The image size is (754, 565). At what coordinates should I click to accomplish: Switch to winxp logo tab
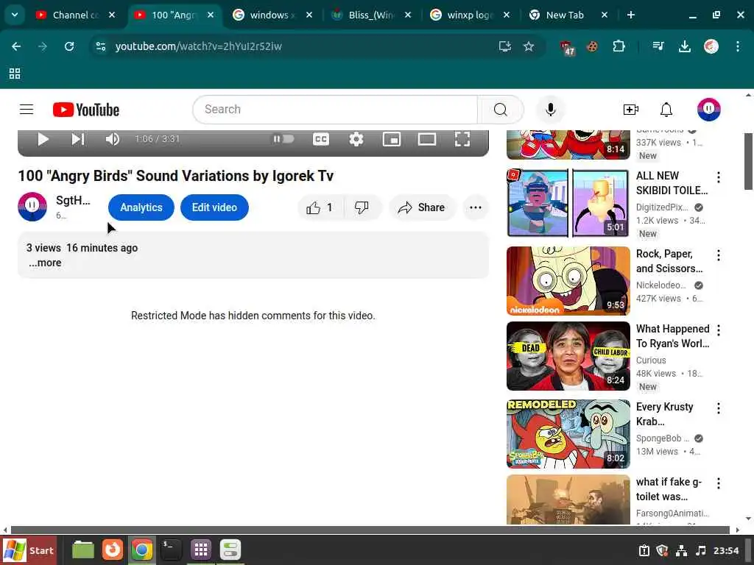coord(470,15)
